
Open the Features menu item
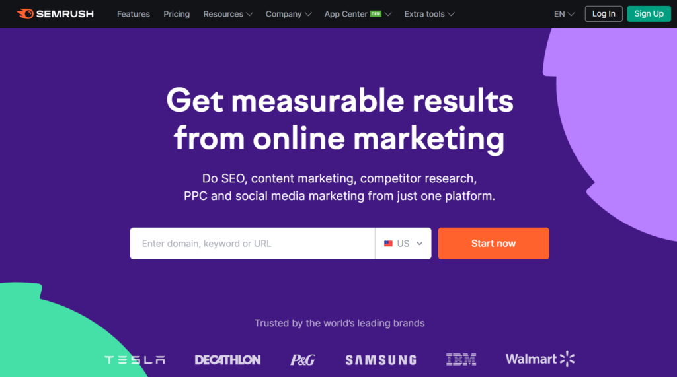click(x=134, y=14)
